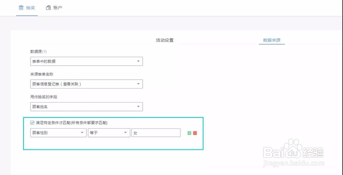Select the 数据来源 tab

pos(272,40)
